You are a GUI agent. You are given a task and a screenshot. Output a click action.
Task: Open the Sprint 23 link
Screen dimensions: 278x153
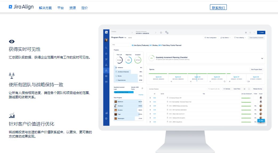(x=158, y=77)
